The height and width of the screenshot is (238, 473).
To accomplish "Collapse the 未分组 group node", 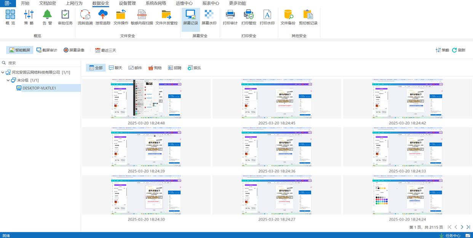I will coord(8,80).
